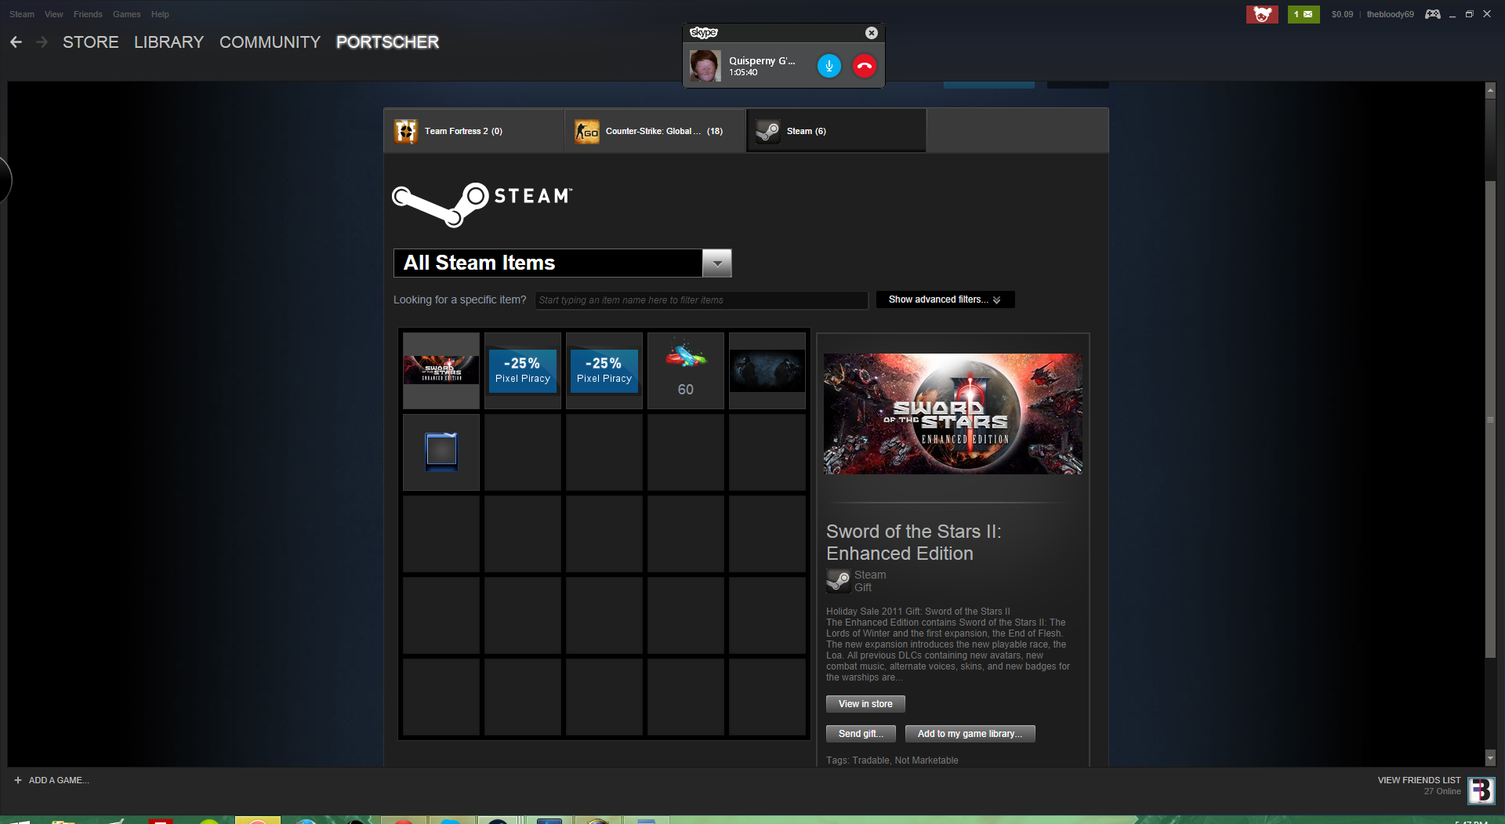The image size is (1505, 824).
Task: Click the Send gift... button
Action: (x=861, y=734)
